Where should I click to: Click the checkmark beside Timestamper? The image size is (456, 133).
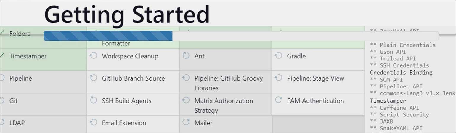(x=2, y=56)
